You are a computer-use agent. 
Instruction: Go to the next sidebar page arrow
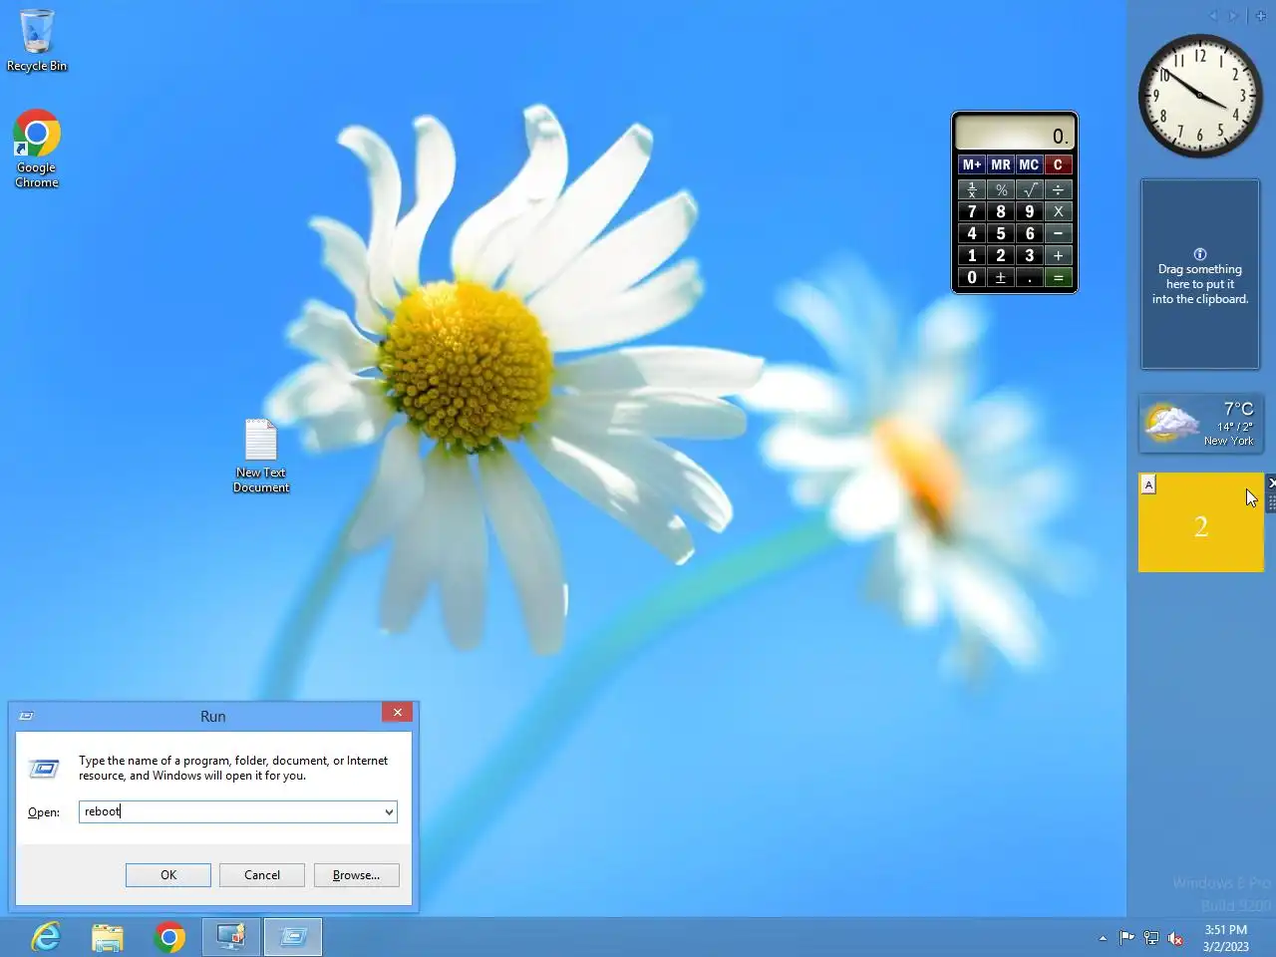point(1233,15)
